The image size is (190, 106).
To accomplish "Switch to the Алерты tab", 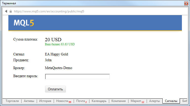I will 154,101.
